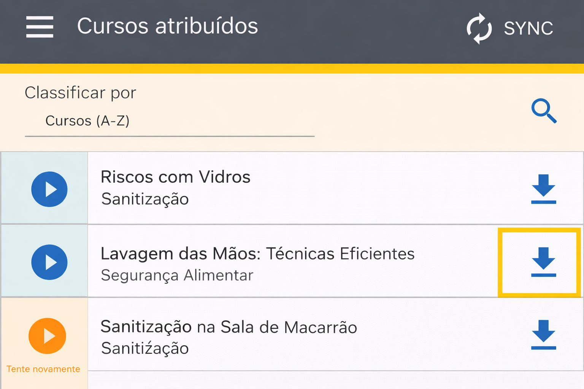Click the Classificar por label
Screen dimensions: 584x389
click(x=80, y=93)
